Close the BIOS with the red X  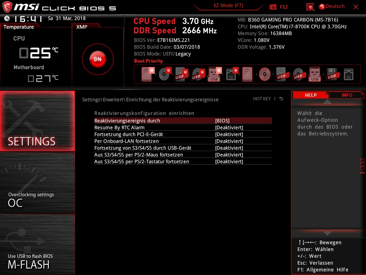(x=356, y=7)
